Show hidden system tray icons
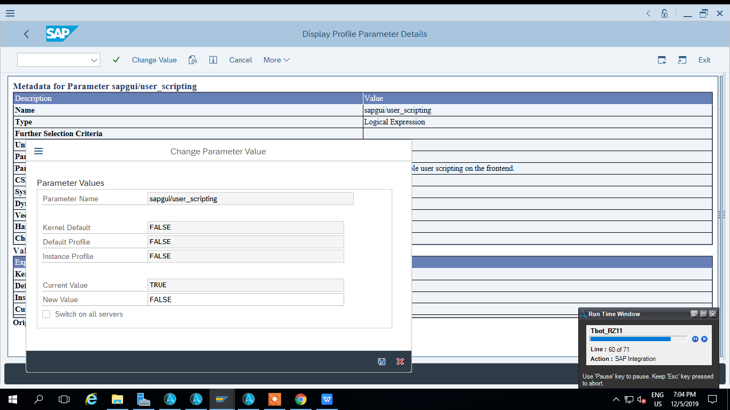Image resolution: width=730 pixels, height=410 pixels. [x=616, y=399]
